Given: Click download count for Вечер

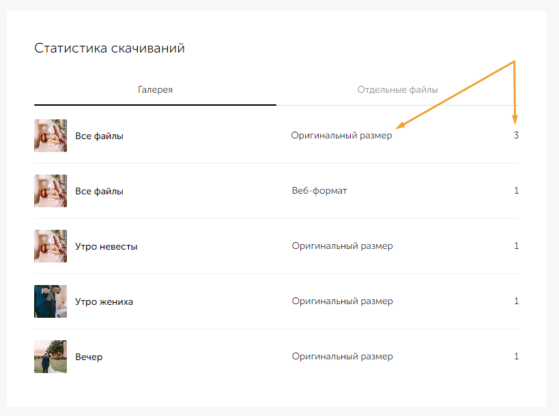Looking at the screenshot, I should click(x=516, y=357).
